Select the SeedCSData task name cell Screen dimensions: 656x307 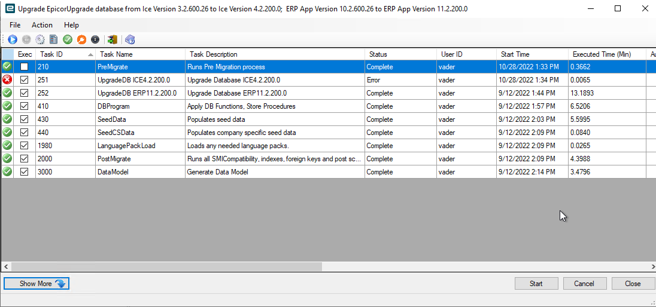141,133
